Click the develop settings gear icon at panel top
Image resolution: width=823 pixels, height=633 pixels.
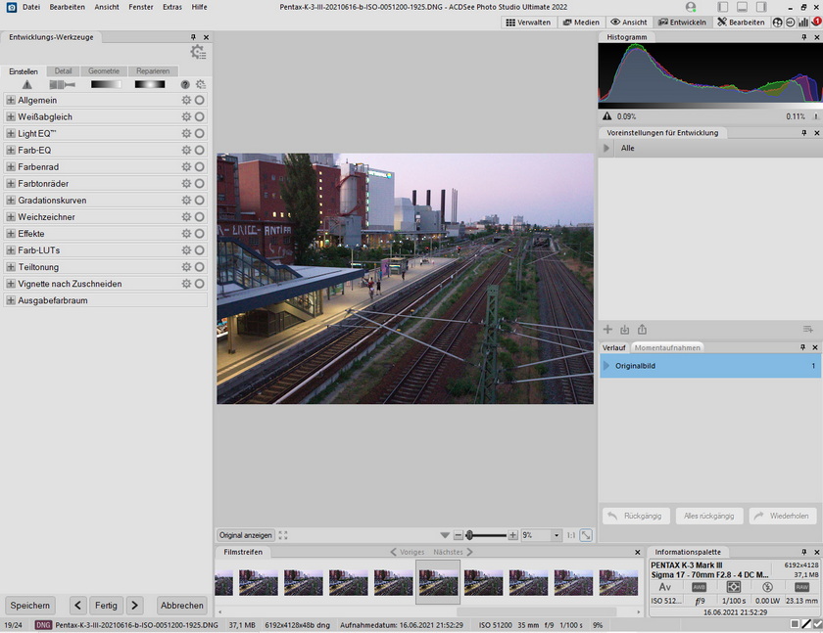(x=198, y=53)
